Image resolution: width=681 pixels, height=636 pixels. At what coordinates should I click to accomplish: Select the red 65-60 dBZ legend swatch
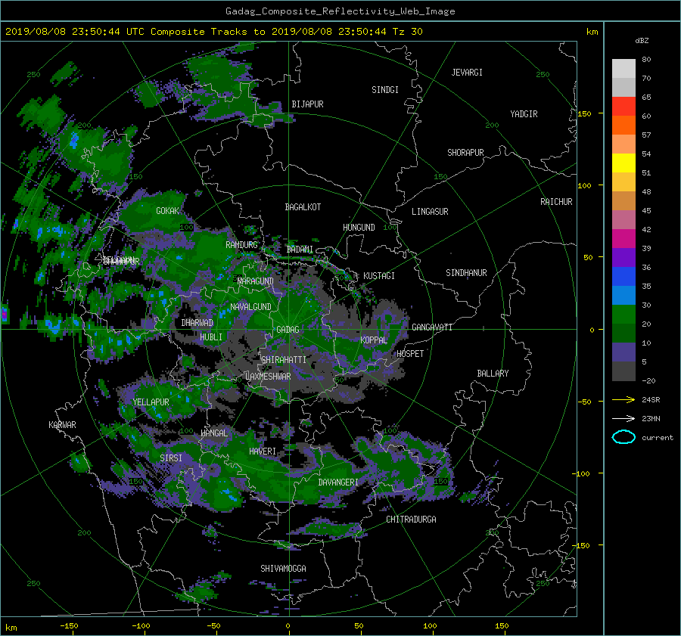pyautogui.click(x=623, y=106)
